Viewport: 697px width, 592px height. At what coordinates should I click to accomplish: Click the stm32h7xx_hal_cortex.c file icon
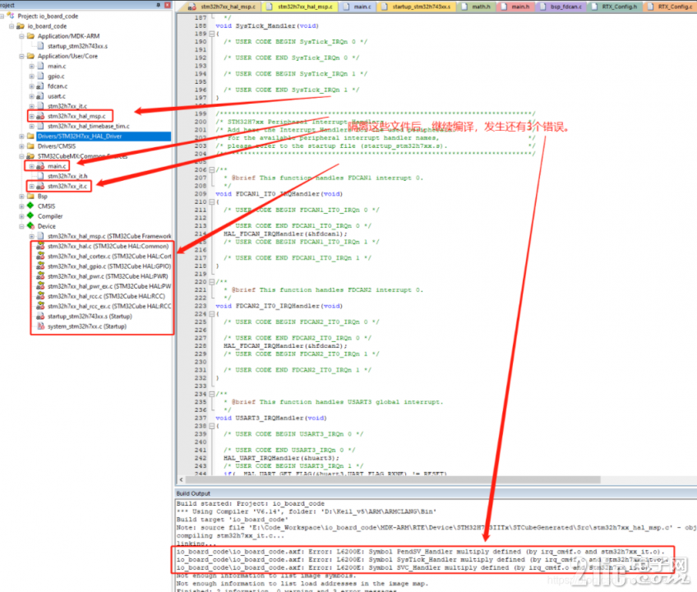pos(40,256)
